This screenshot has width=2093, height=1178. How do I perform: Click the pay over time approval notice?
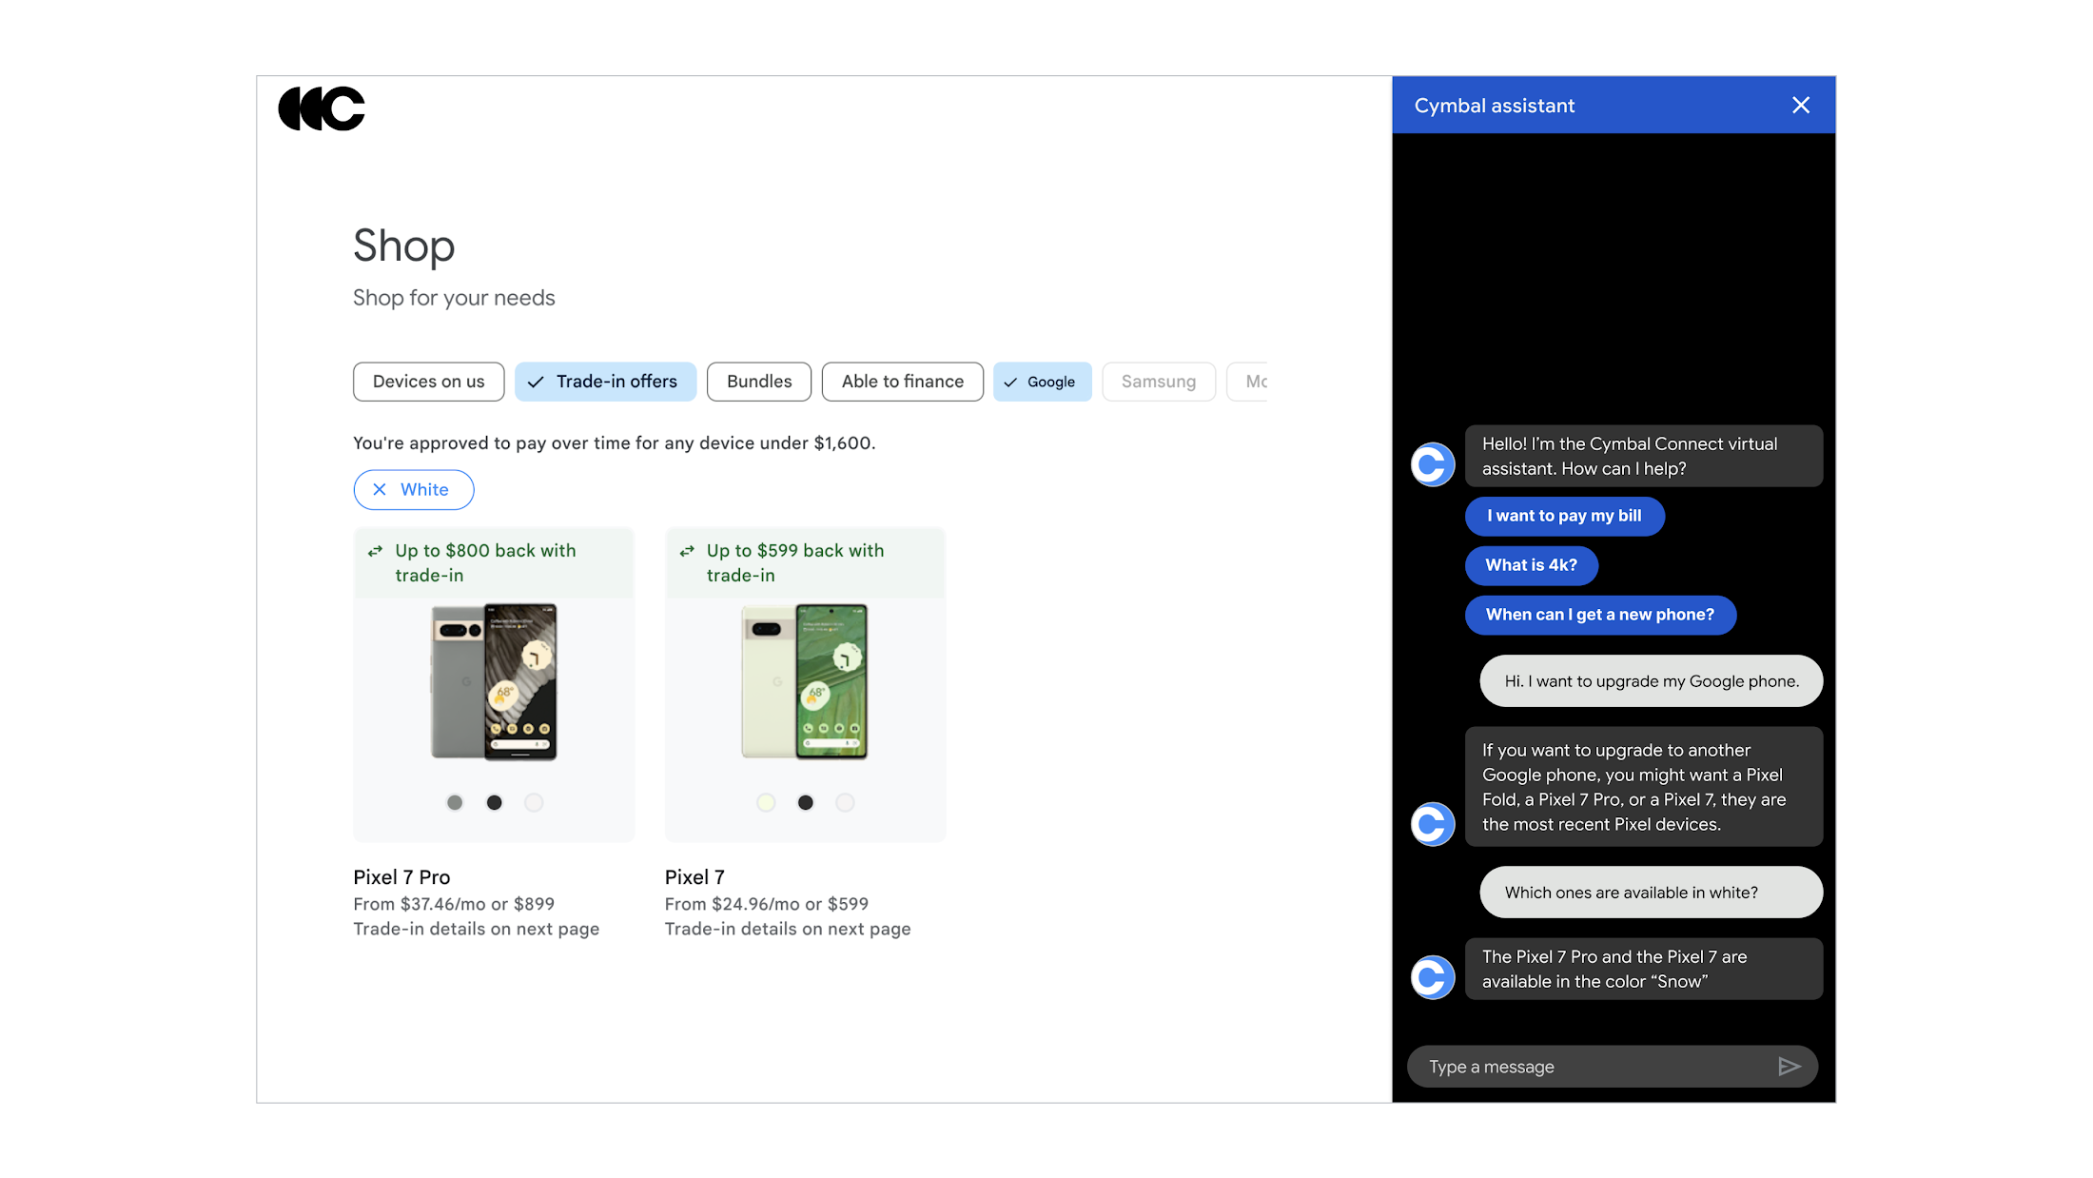[615, 443]
